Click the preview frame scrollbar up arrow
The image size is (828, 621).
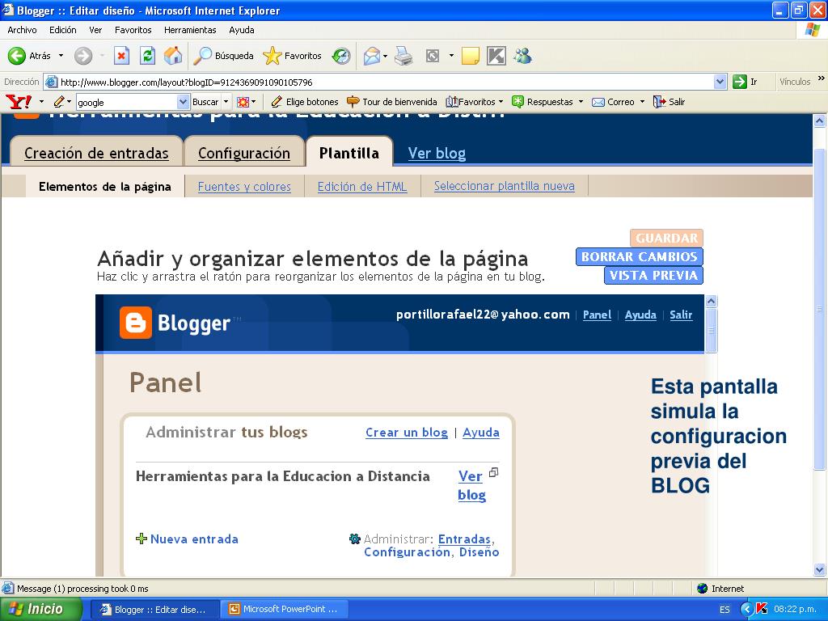[x=712, y=301]
